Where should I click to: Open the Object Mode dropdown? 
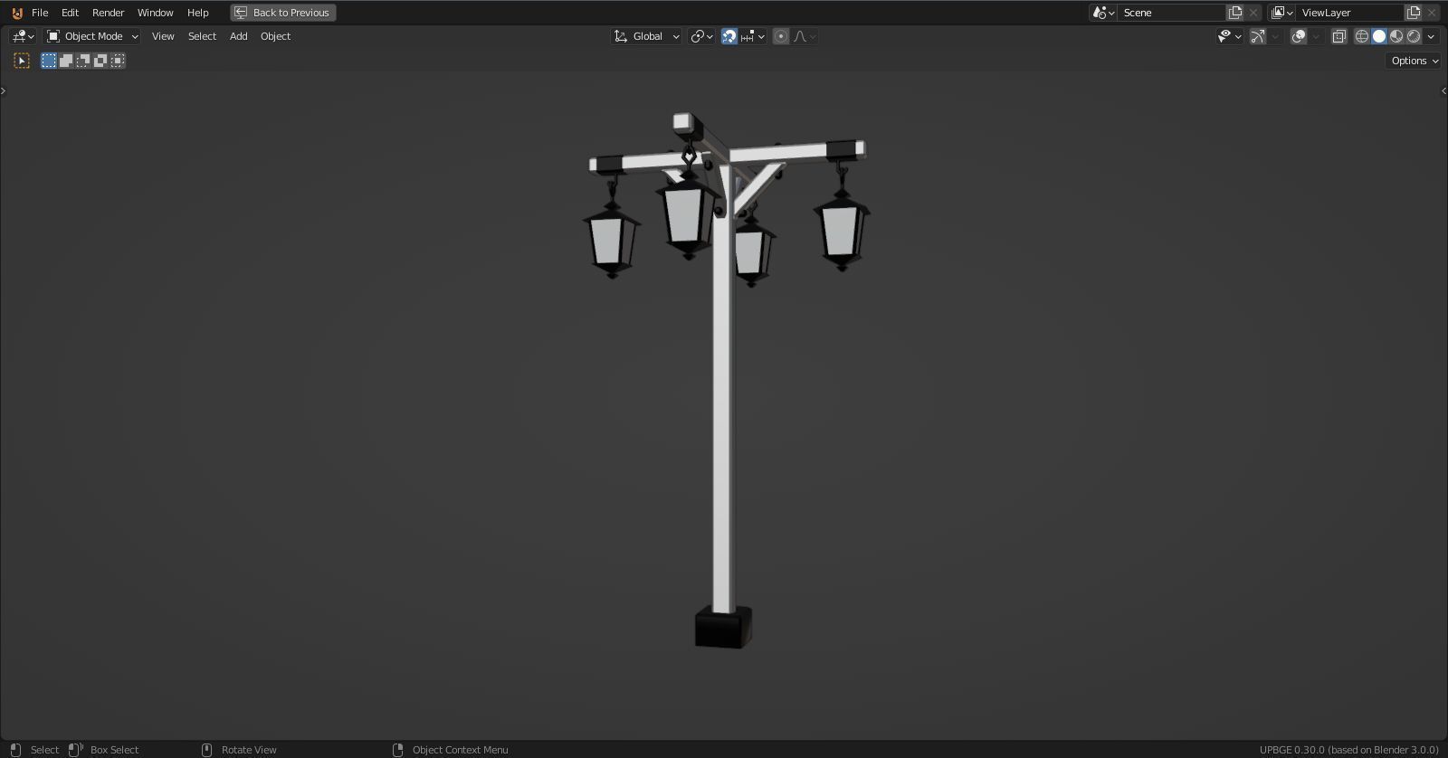[92, 36]
